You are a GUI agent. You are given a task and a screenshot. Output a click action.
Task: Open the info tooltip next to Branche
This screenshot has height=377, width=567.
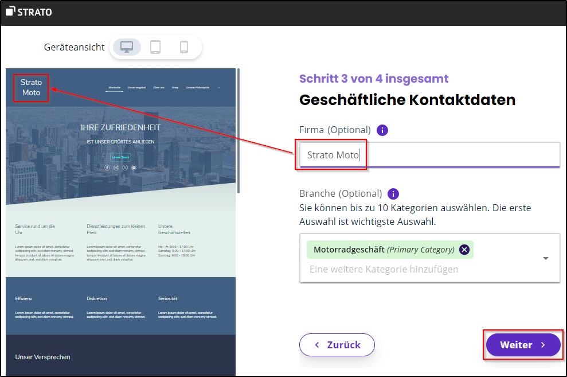(x=393, y=193)
